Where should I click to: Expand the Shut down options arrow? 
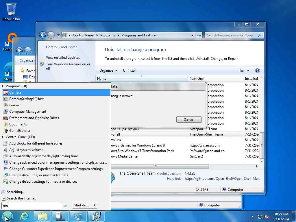click(95, 205)
